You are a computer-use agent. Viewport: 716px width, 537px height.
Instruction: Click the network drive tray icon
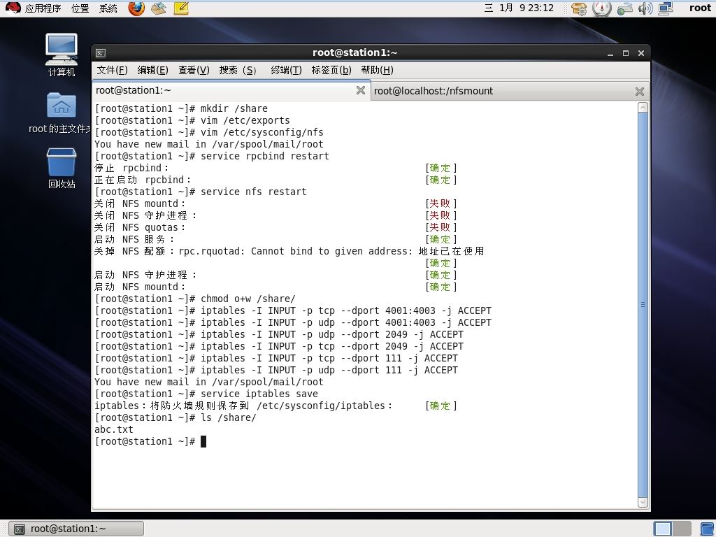(624, 8)
